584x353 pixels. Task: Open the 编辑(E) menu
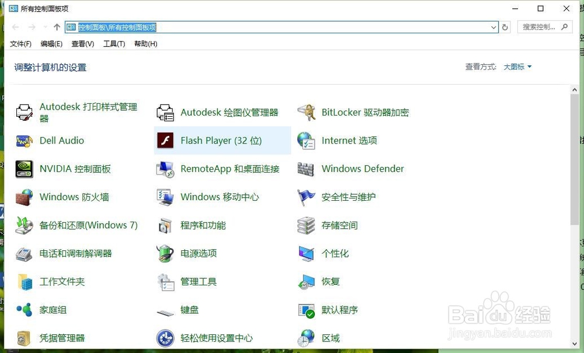pos(51,44)
